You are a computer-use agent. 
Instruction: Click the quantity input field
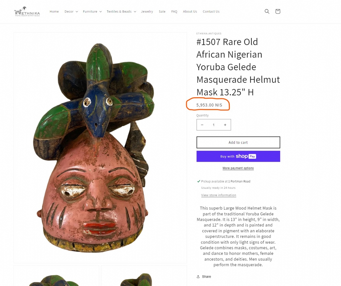pos(214,125)
